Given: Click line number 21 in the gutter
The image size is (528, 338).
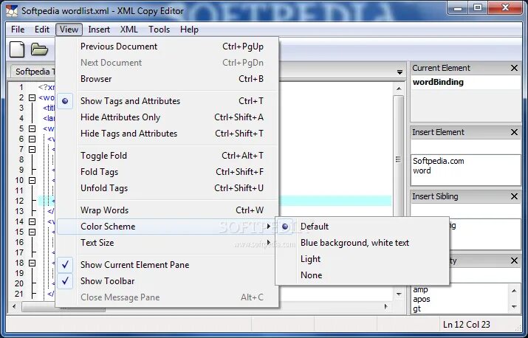Looking at the screenshot, I should tap(19, 294).
